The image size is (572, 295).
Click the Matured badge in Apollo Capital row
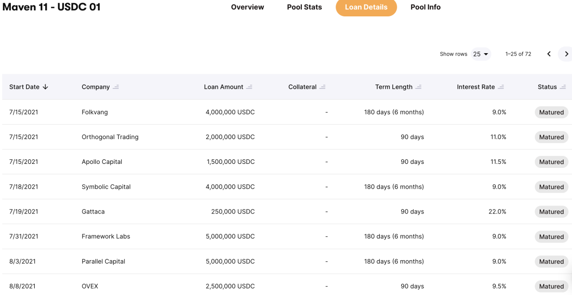click(x=552, y=162)
